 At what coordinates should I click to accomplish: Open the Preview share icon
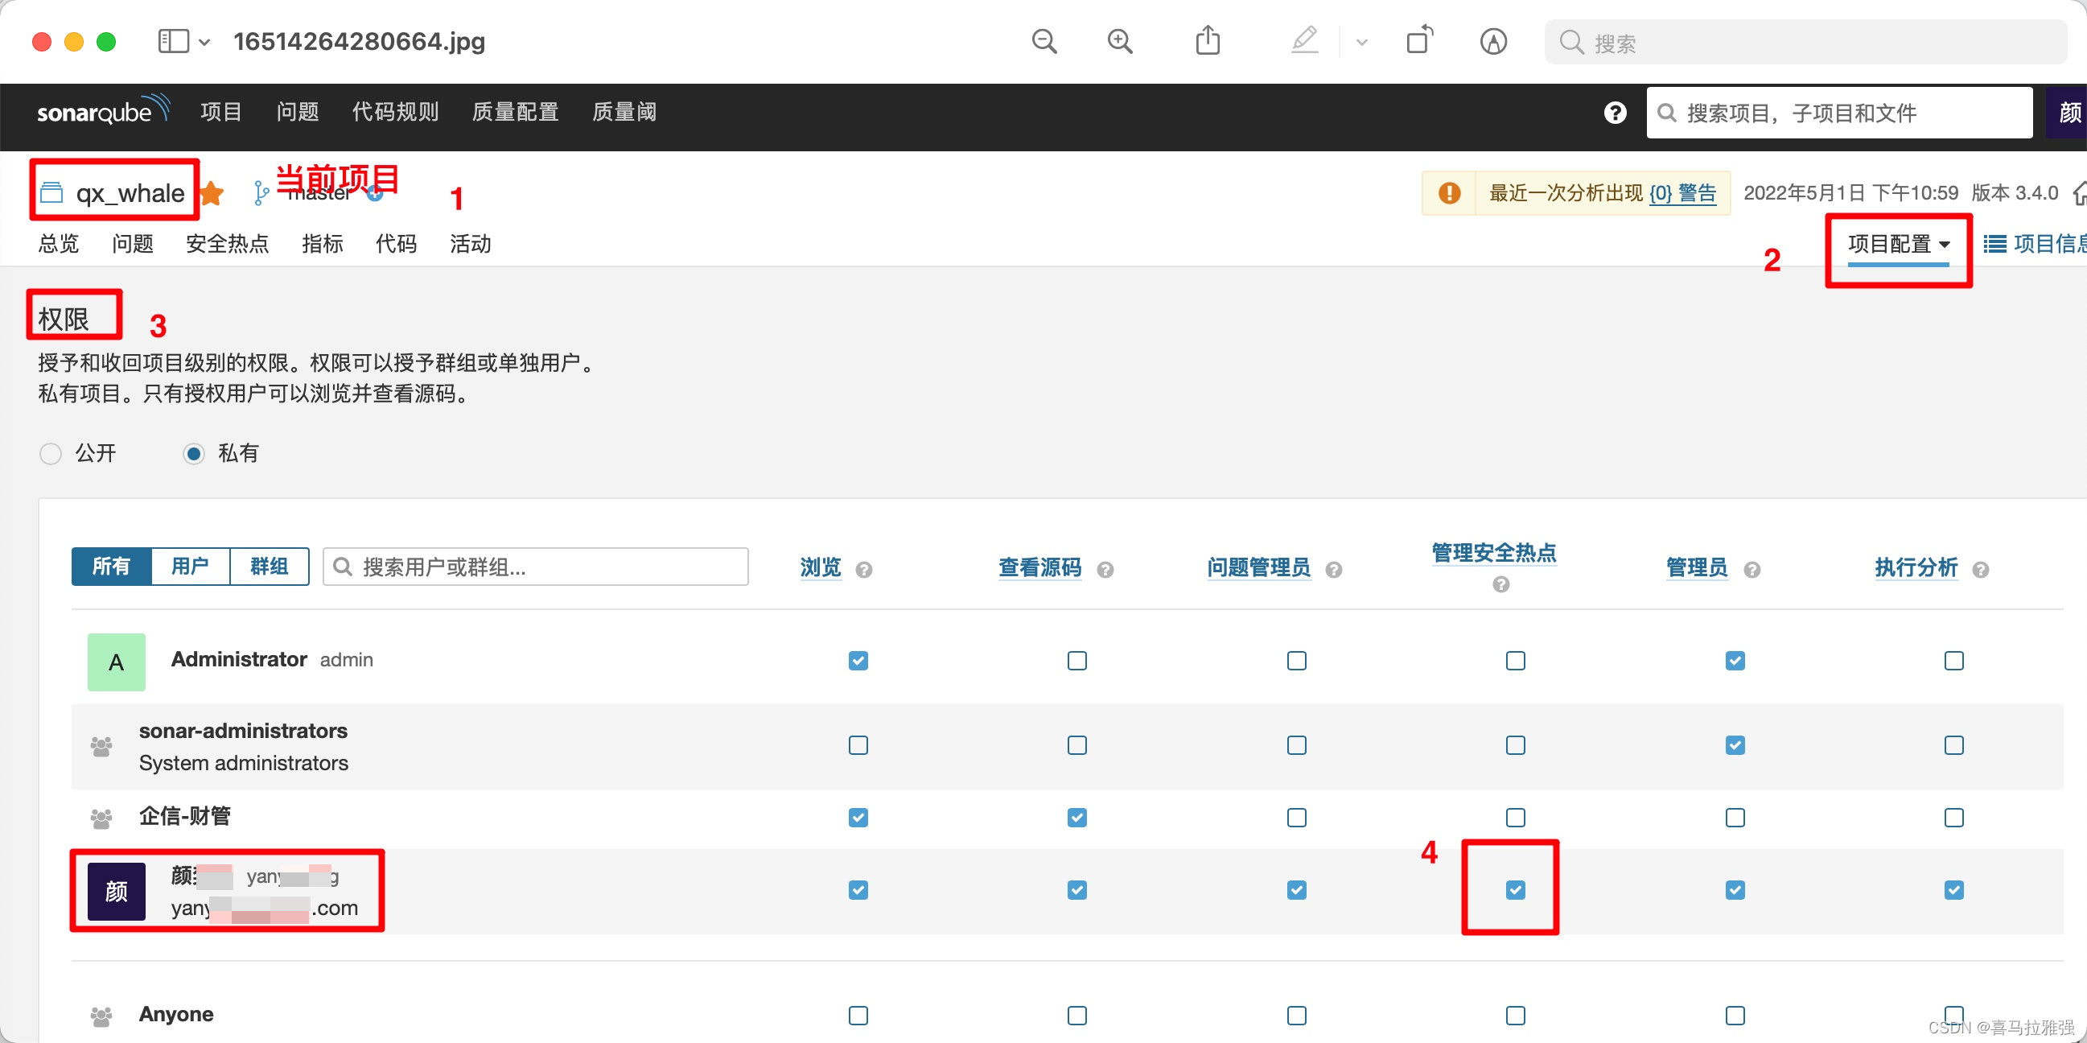[x=1208, y=40]
